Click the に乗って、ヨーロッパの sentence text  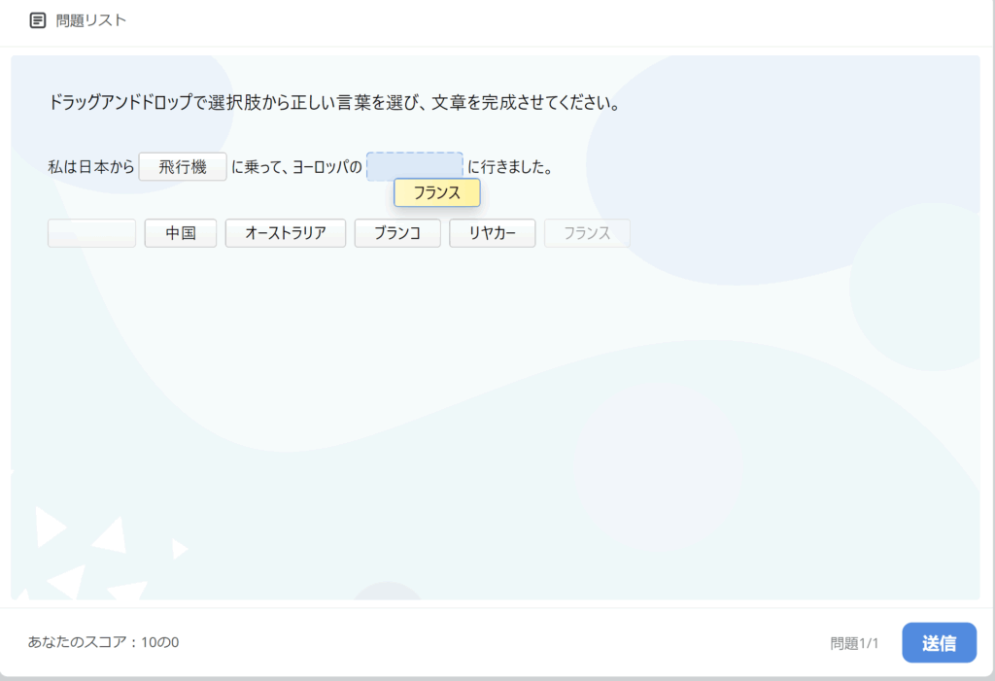(296, 167)
